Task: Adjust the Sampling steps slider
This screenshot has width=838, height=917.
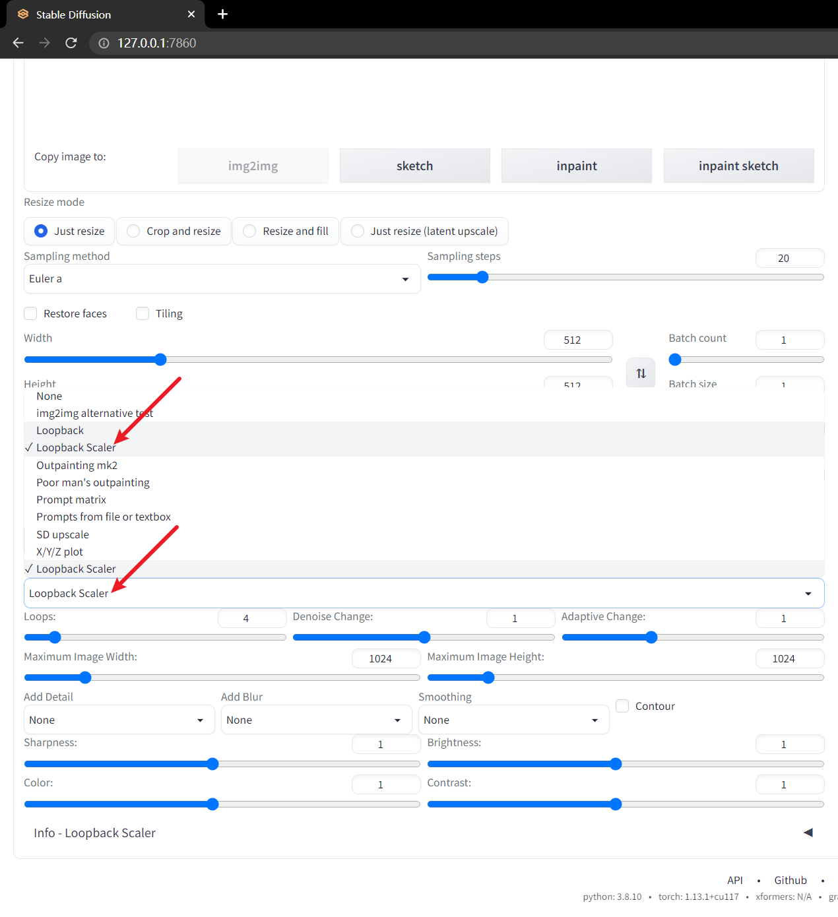Action: tap(626, 277)
